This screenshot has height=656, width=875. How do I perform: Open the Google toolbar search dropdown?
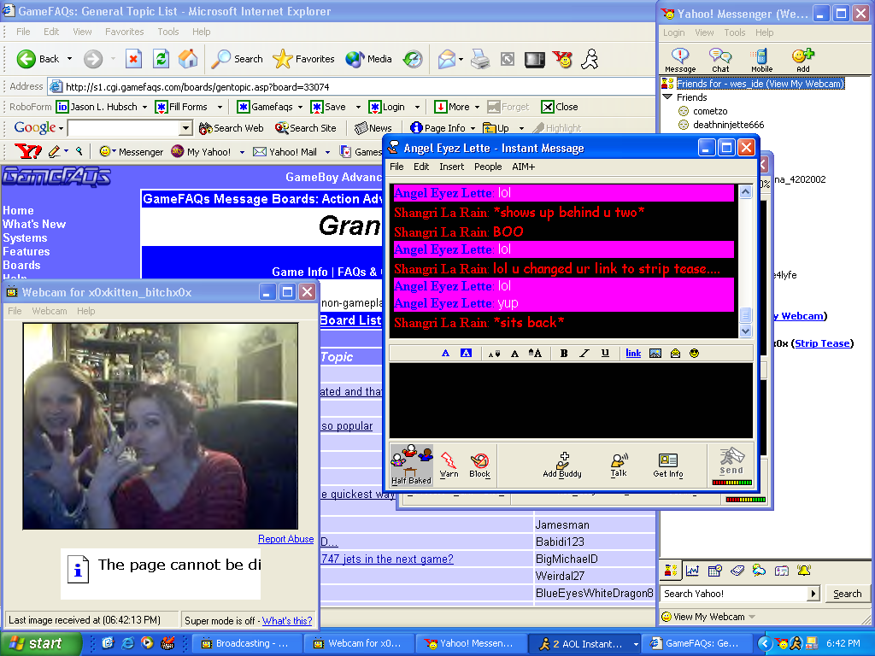pos(185,128)
